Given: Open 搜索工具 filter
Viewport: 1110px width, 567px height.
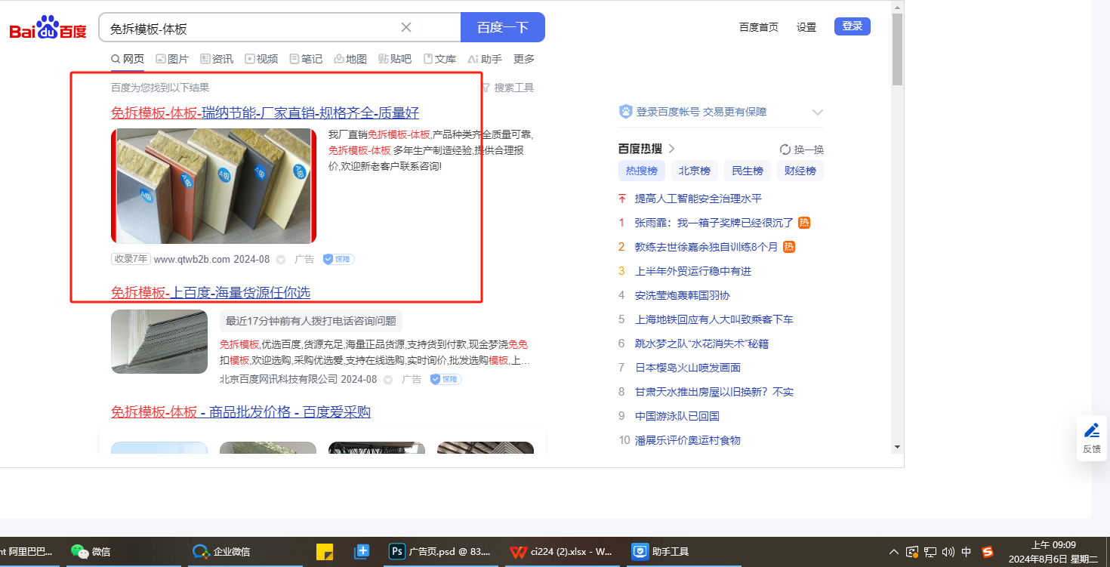Looking at the screenshot, I should tap(508, 88).
